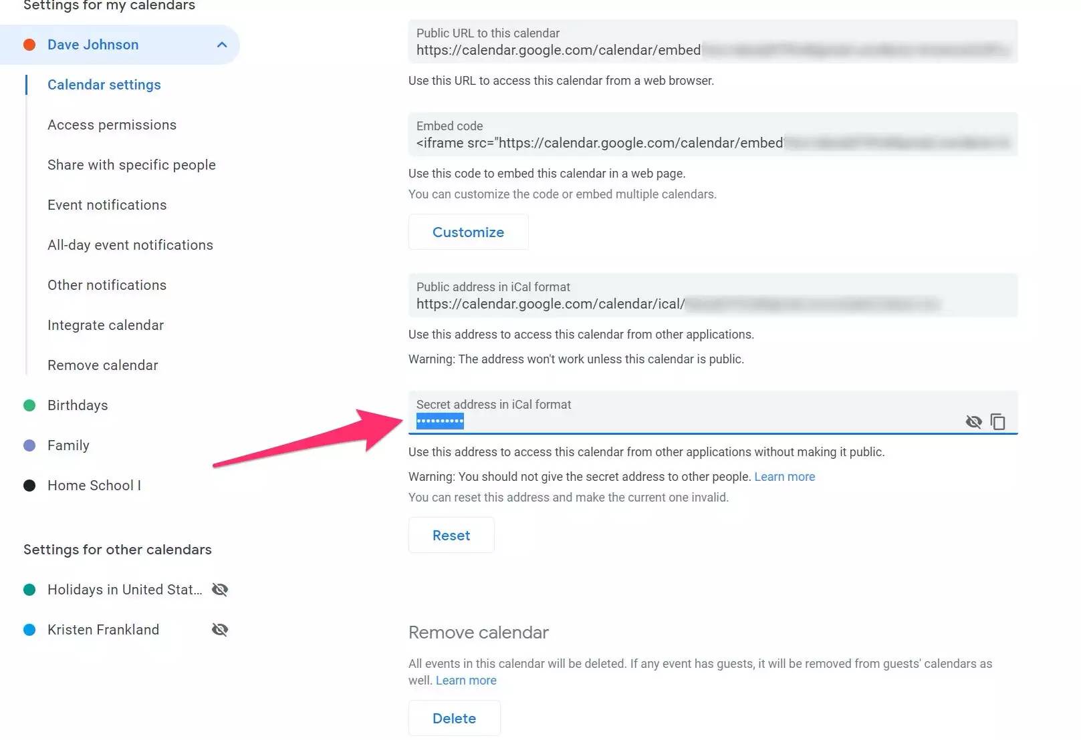Navigate to Integrate calendar section

click(106, 325)
